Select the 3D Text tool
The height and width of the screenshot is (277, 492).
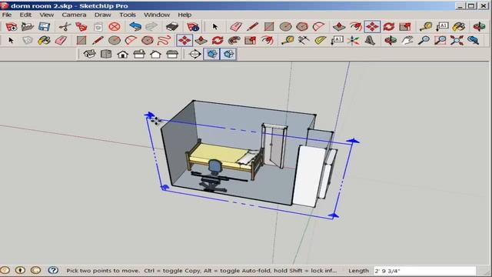pyautogui.click(x=370, y=40)
